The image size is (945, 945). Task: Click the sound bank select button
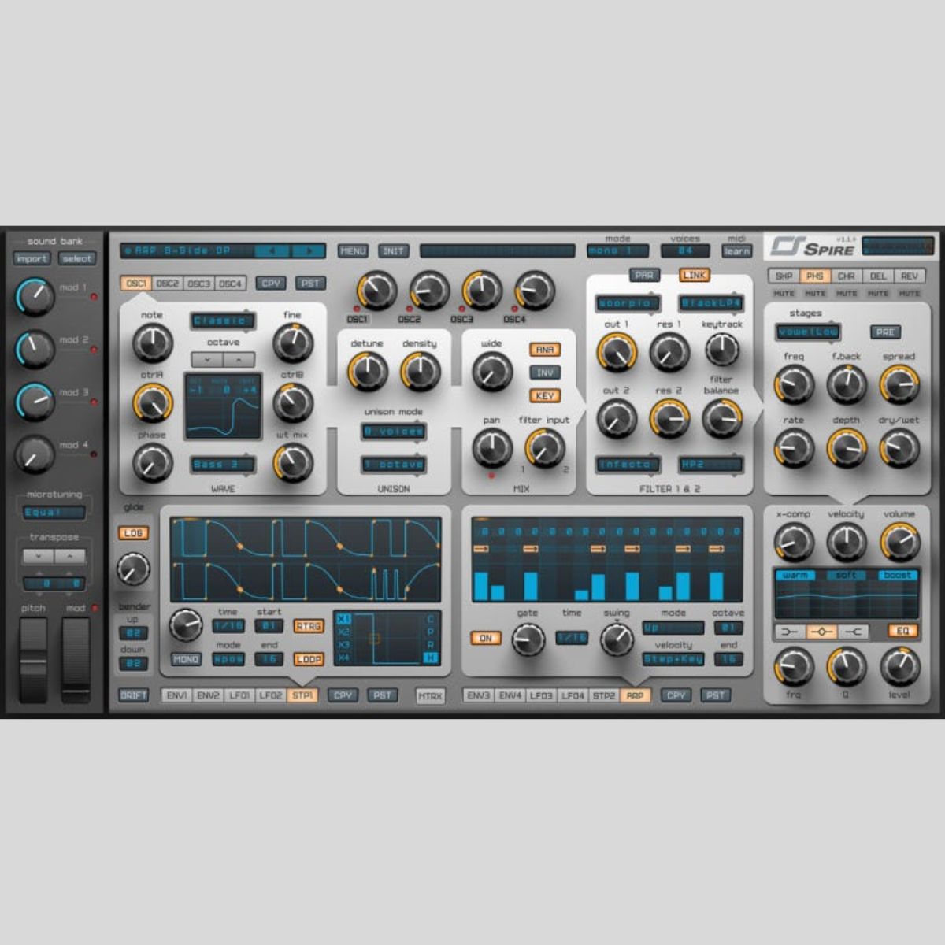[x=77, y=259]
